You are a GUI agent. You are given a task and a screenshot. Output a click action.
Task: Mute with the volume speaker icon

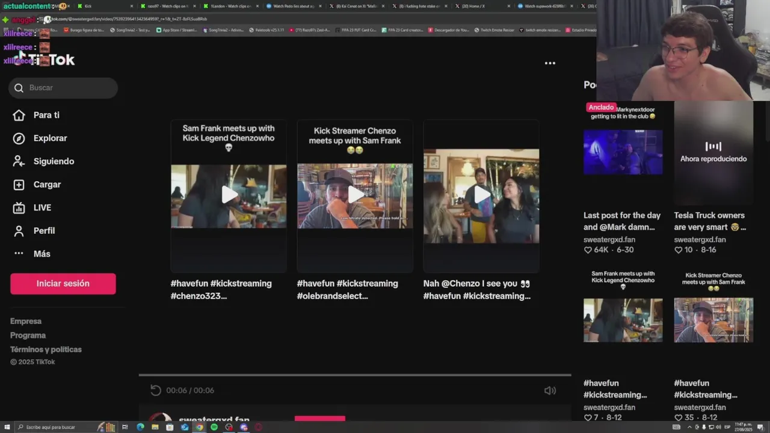pyautogui.click(x=550, y=390)
